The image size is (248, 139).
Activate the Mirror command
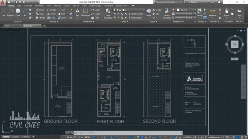[52, 14]
